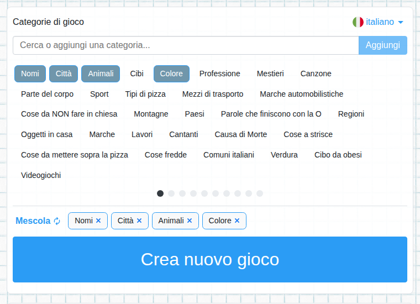Viewport: 420px width, 304px height.
Task: Go to the seventh category page dot
Action: pyautogui.click(x=227, y=193)
